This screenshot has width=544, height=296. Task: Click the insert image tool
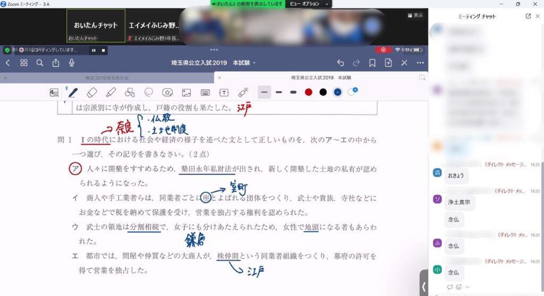[186, 92]
